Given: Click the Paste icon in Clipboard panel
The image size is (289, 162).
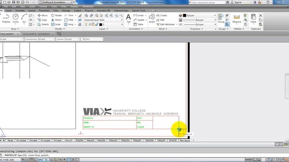Looking at the screenshot, I should [x=253, y=18].
